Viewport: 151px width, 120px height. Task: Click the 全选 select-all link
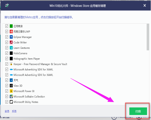pyautogui.click(x=7, y=111)
